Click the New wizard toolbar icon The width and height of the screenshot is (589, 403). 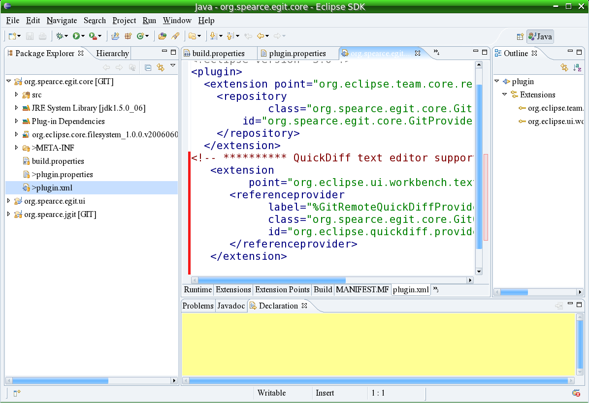12,36
